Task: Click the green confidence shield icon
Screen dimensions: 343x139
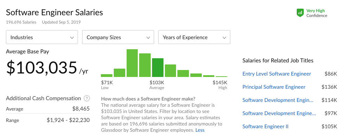Action: [300, 13]
